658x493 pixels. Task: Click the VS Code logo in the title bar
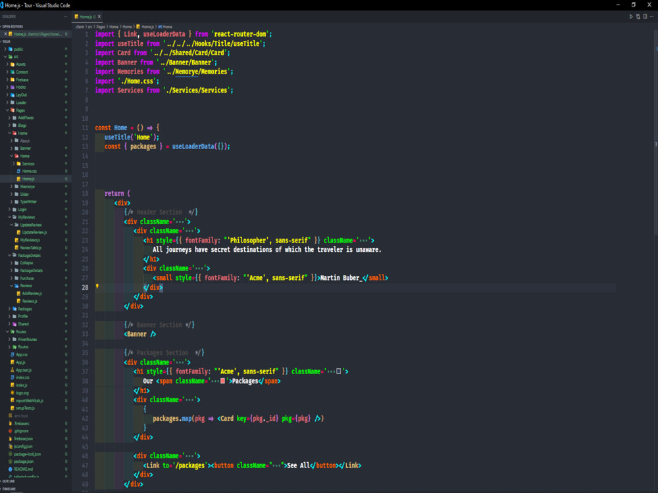point(2,5)
